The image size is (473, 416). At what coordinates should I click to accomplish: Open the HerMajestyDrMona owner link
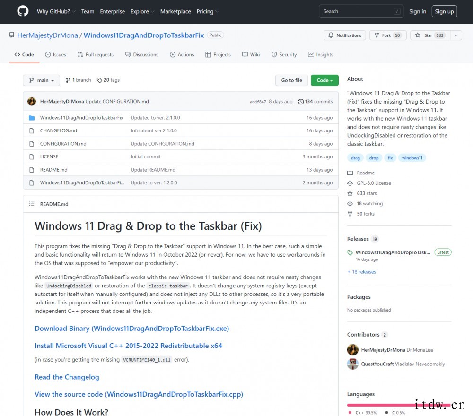(48, 35)
